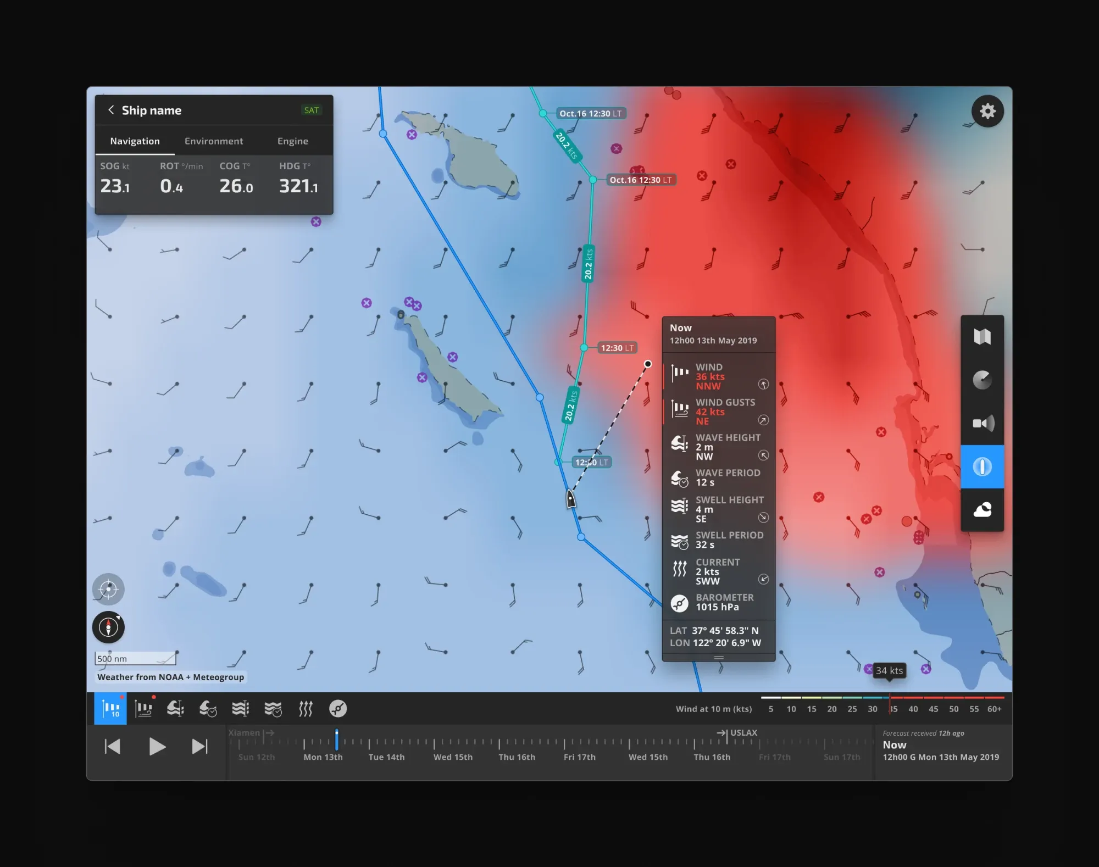
Task: Show current layer in bottom toolbar
Action: (x=306, y=709)
